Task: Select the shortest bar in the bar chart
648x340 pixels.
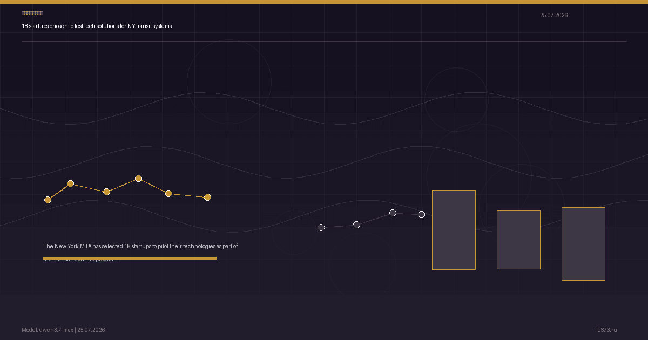Action: pos(518,240)
